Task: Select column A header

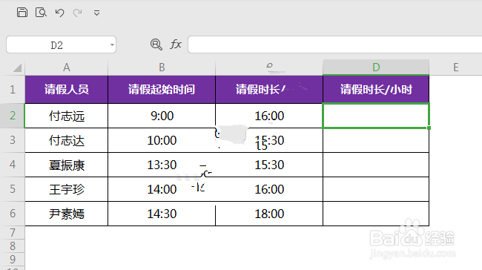Action: coord(67,67)
